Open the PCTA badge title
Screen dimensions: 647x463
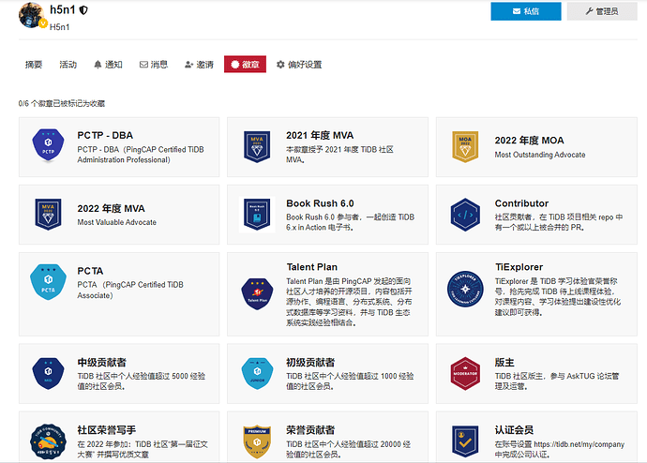90,271
